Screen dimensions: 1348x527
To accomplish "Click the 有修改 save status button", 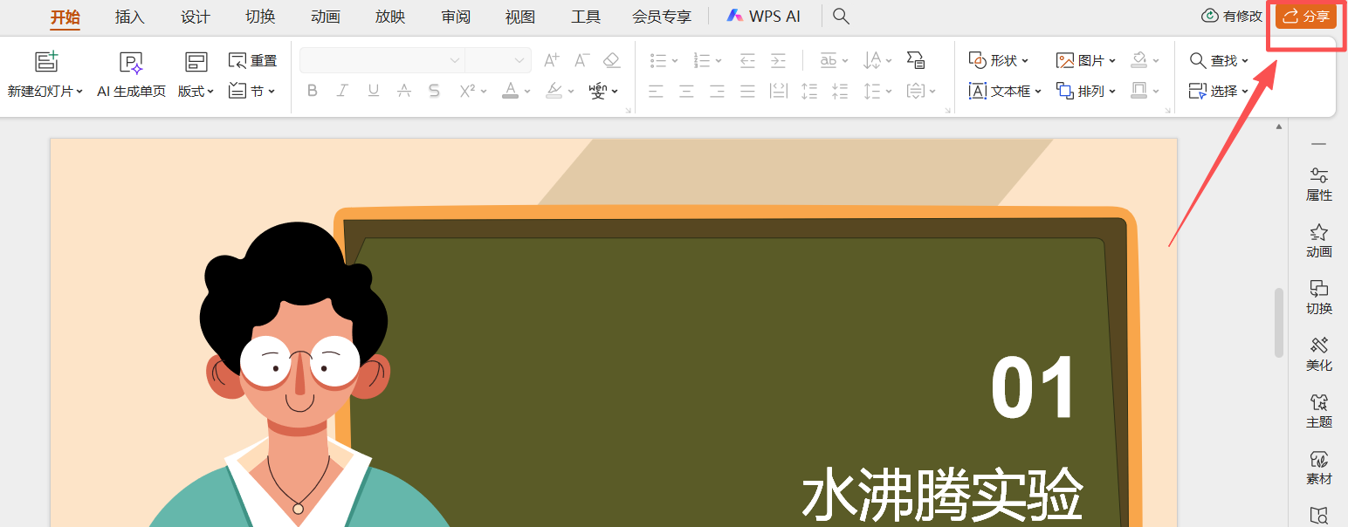I will coord(1231,16).
